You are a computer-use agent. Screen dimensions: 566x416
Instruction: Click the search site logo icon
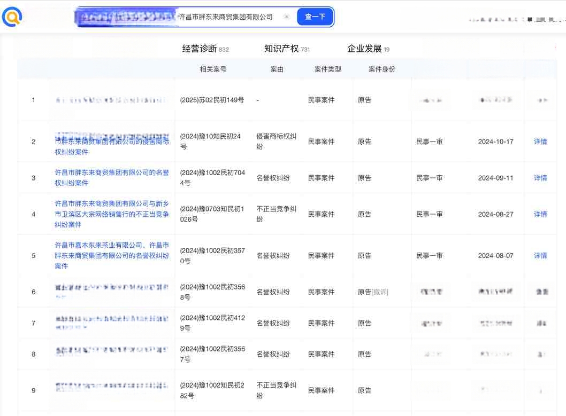tap(12, 17)
